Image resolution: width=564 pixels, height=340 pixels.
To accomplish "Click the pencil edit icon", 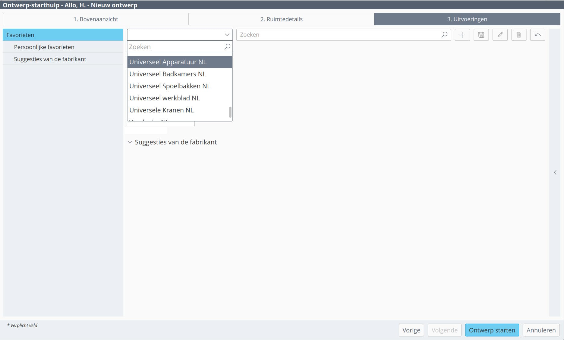I will (500, 35).
